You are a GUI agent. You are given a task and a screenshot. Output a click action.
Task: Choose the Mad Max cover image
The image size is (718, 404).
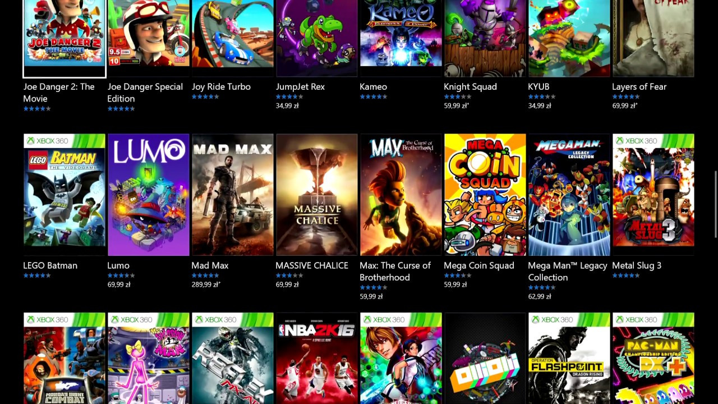point(233,195)
